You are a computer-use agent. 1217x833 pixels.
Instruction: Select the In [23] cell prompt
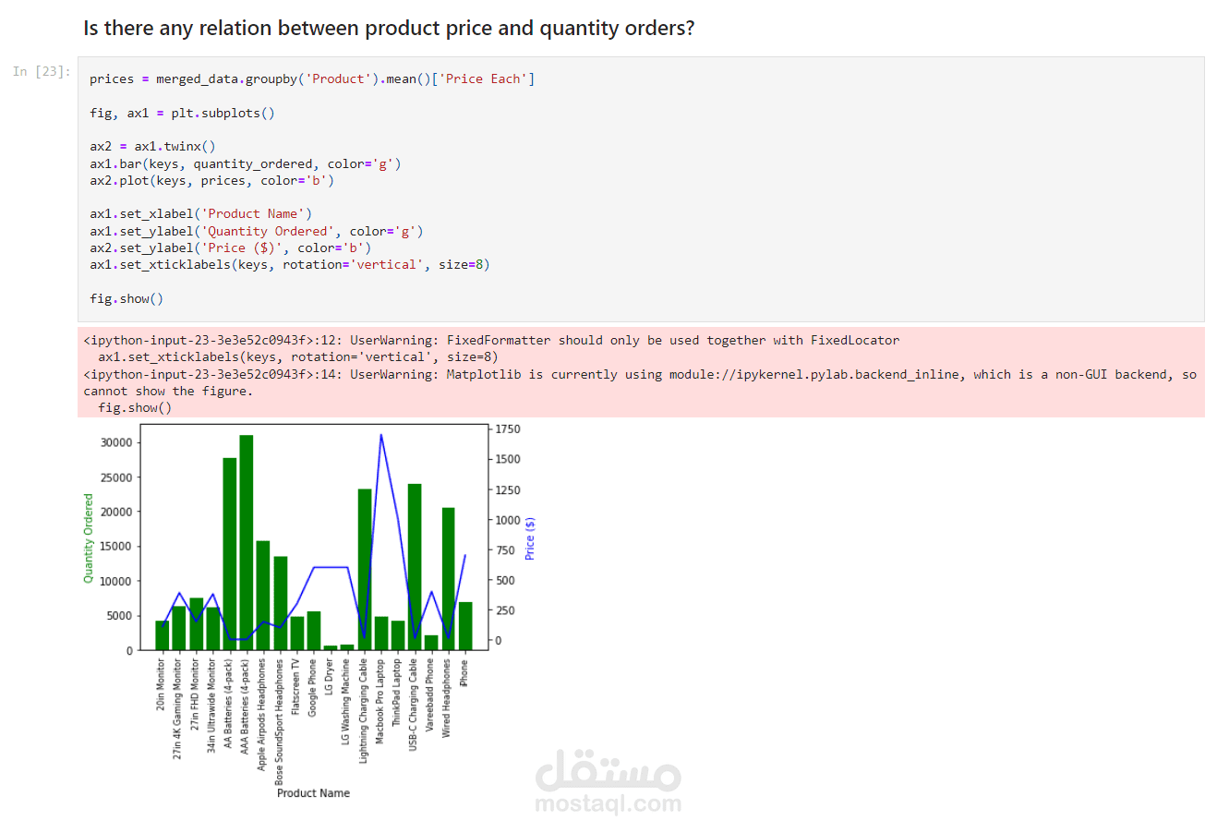pyautogui.click(x=42, y=71)
